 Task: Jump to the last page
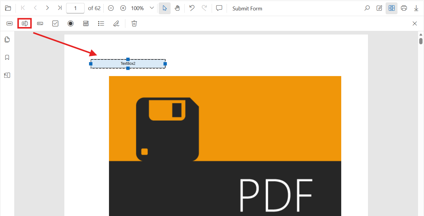point(60,8)
